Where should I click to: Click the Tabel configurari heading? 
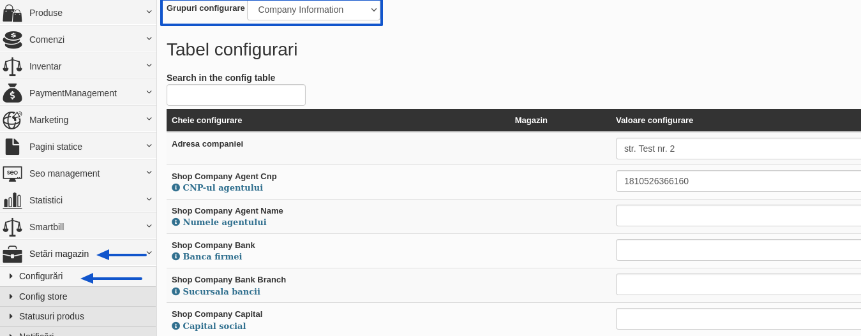(x=232, y=50)
